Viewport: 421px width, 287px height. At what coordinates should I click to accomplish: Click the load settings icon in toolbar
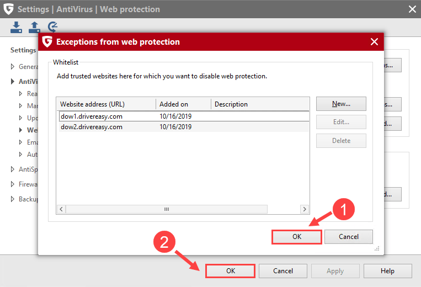pyautogui.click(x=17, y=26)
